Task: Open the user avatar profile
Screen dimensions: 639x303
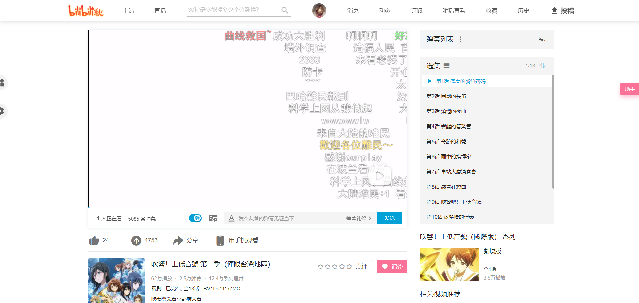Action: (x=319, y=11)
